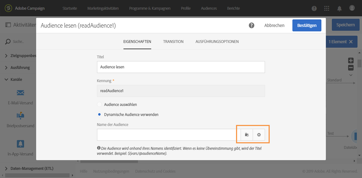Select the E-Mail-Versand envelope activity icon

(x=20, y=93)
